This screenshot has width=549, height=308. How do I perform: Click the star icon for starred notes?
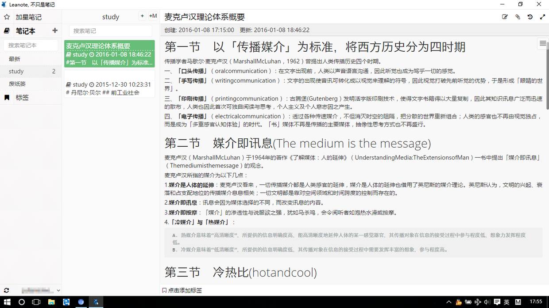click(7, 17)
